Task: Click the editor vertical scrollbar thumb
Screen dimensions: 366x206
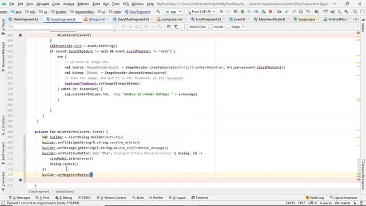Action: tap(359, 170)
